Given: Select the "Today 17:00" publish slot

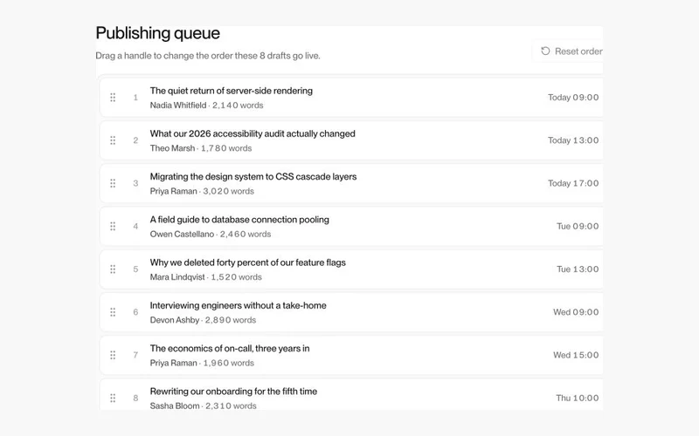Looking at the screenshot, I should 573,183.
